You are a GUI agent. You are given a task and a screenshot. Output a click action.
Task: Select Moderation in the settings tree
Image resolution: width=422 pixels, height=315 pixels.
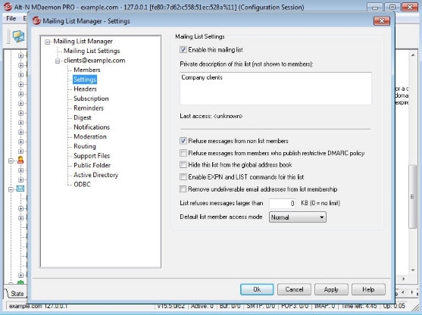[90, 136]
